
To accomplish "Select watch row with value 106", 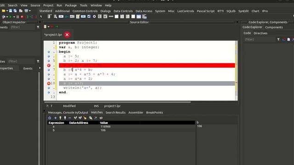I will 121,130.
